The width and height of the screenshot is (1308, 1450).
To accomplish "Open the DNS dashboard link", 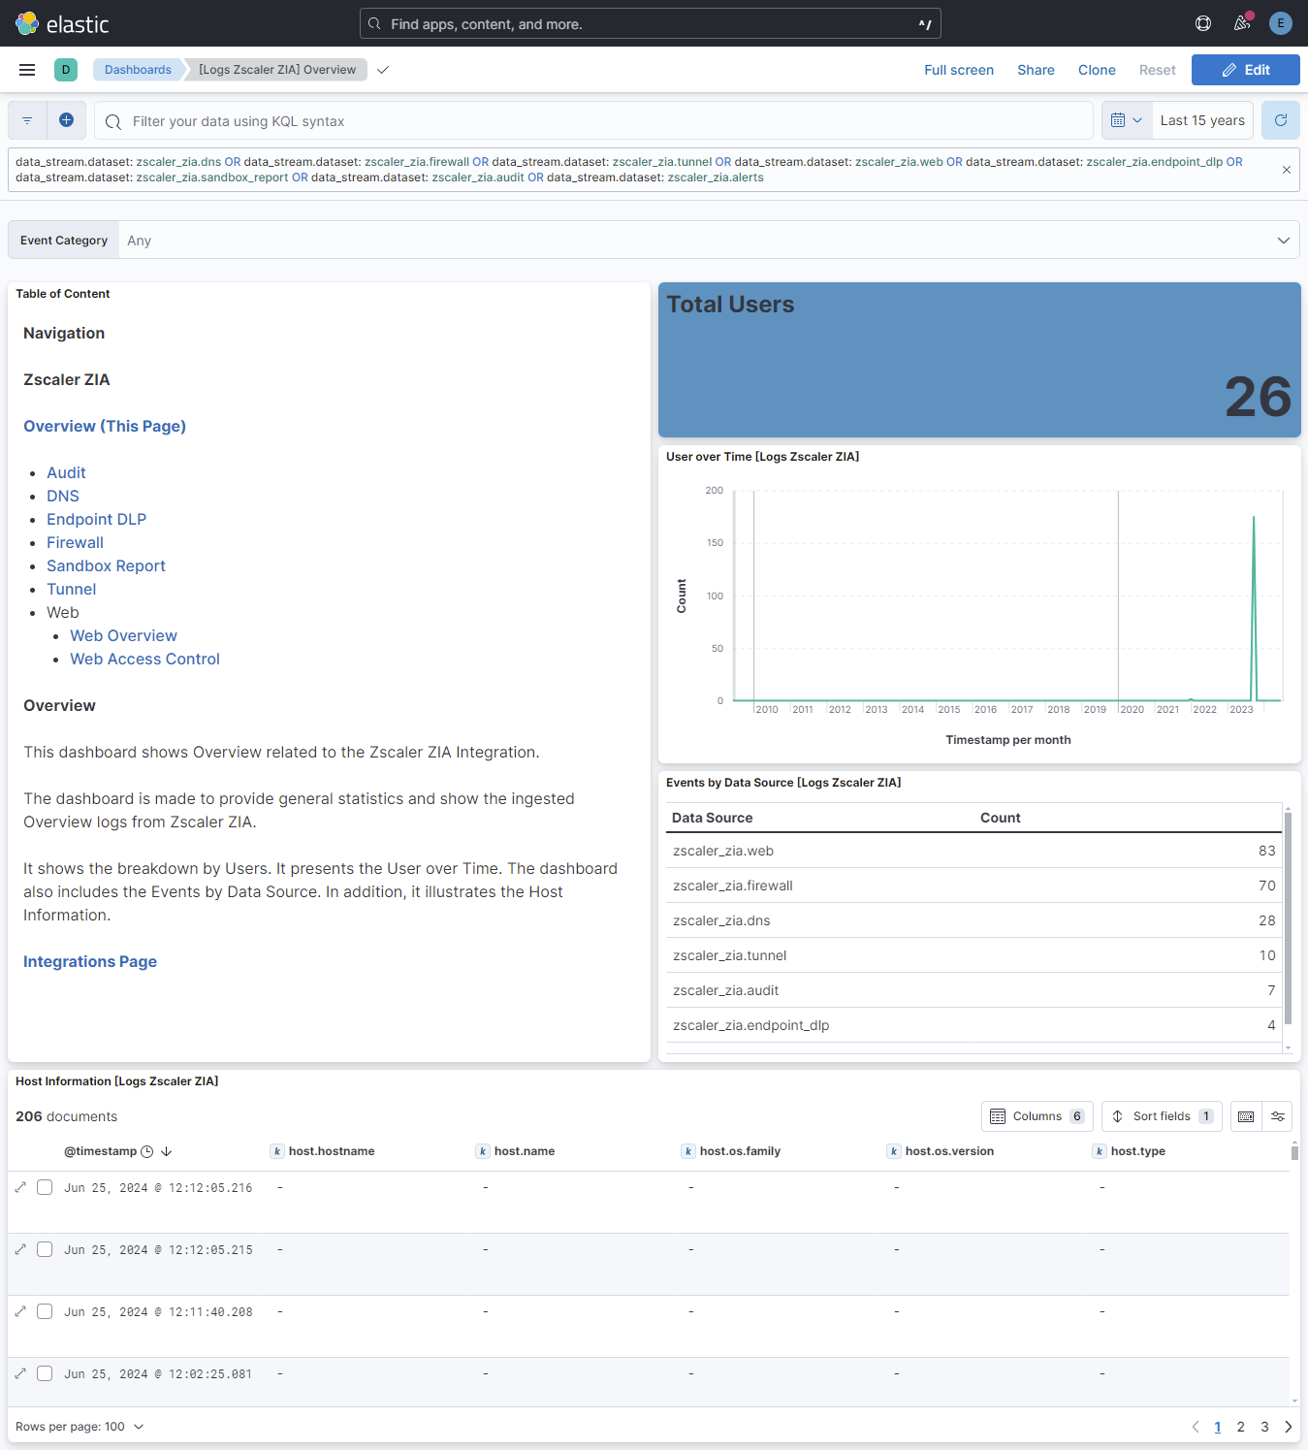I will click(63, 496).
